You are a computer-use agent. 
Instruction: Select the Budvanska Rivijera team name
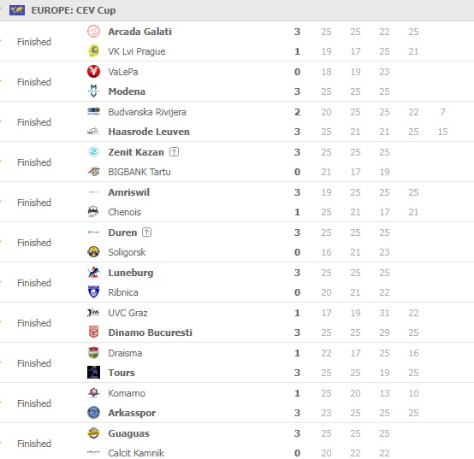147,112
